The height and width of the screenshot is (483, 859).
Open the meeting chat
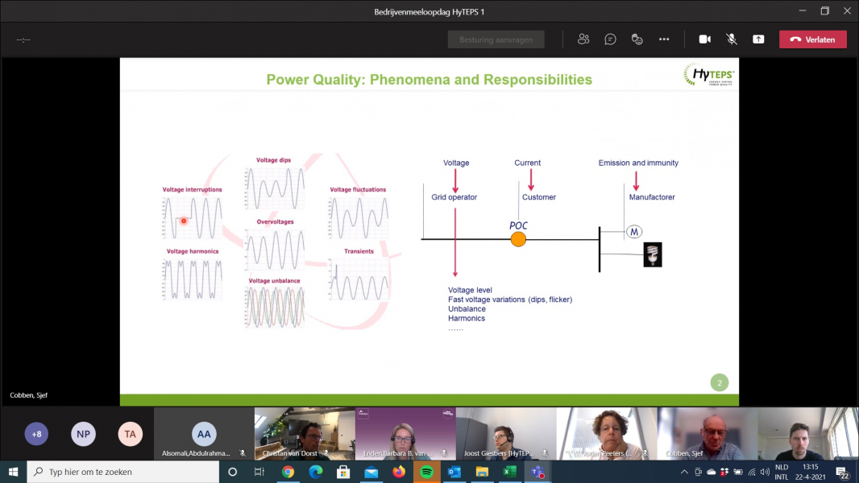610,39
